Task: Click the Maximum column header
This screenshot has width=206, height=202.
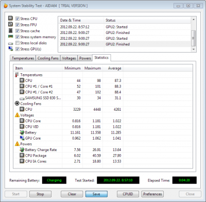Action: point(93,68)
